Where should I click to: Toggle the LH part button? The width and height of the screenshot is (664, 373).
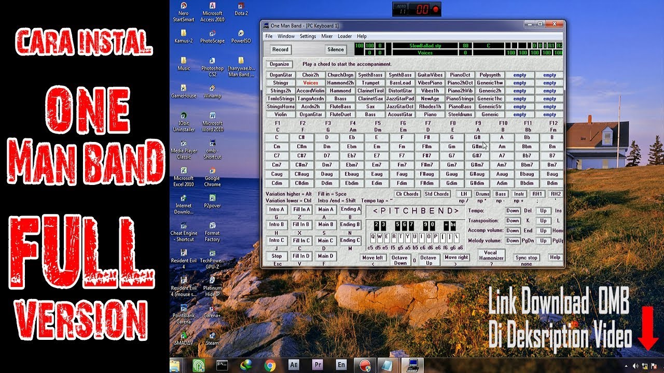click(464, 194)
